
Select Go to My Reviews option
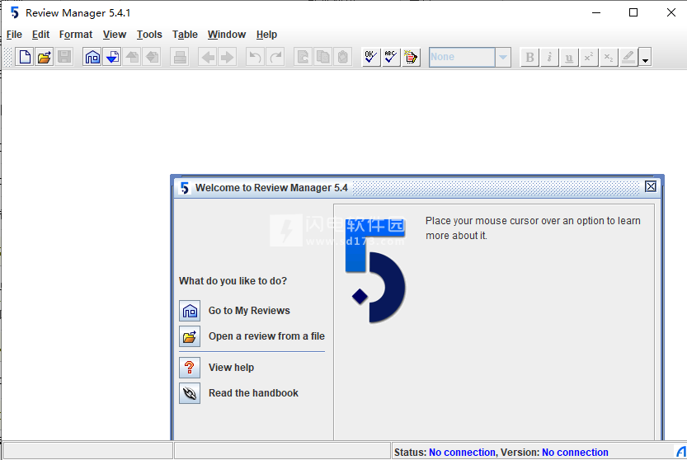tap(248, 311)
